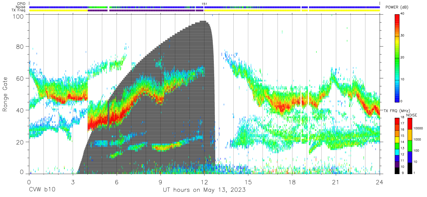Click the range gate axis "40" tick

click(20, 110)
